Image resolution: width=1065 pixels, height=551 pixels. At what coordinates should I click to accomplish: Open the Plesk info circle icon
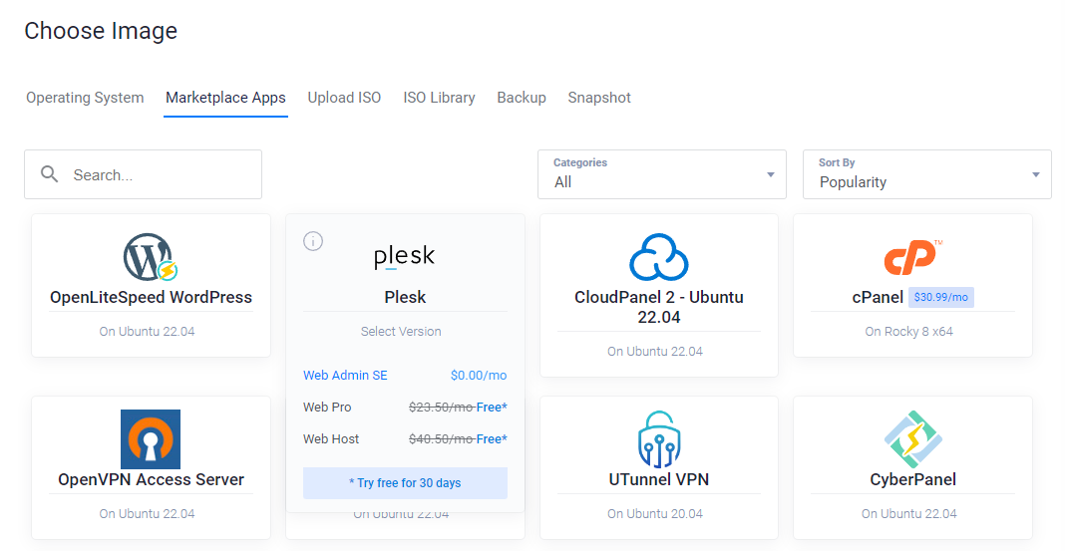tap(313, 241)
